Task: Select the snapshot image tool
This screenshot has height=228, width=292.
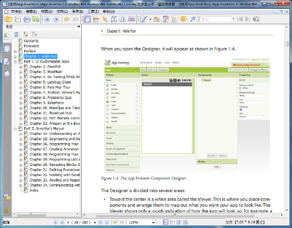Action: click(132, 19)
